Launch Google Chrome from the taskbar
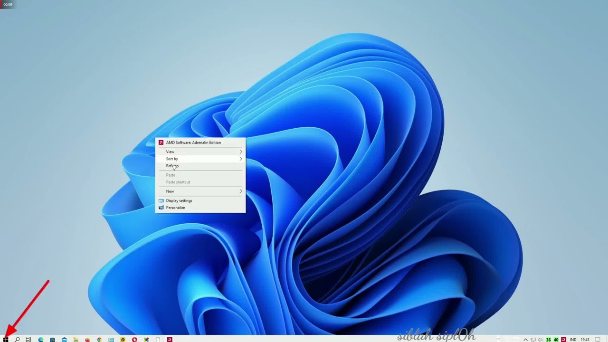This screenshot has height=342, width=608. click(99, 340)
